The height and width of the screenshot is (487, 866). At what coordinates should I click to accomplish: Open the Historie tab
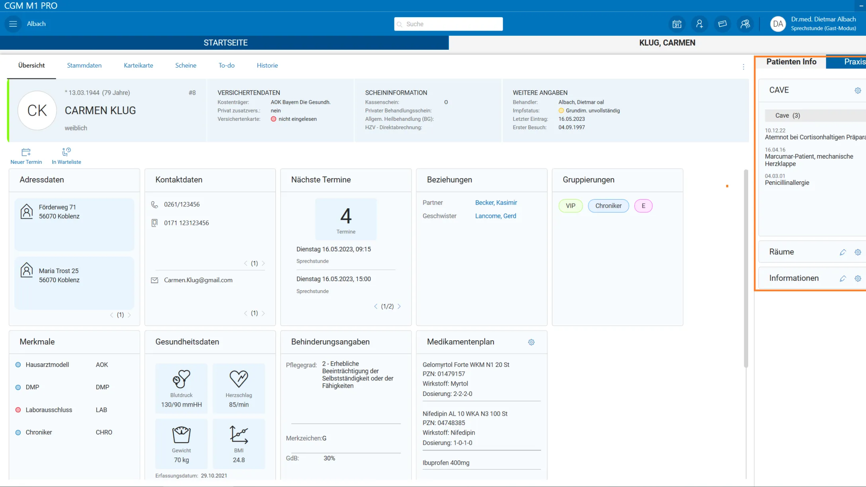[267, 66]
